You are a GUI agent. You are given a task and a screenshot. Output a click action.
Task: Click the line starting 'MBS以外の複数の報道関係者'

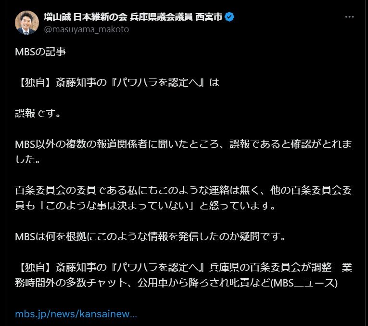(184, 144)
